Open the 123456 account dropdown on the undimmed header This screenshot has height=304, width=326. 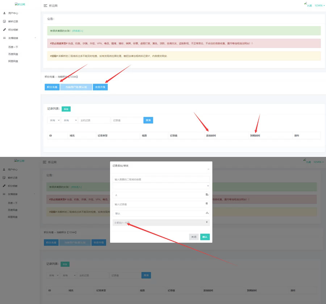[x=319, y=6]
